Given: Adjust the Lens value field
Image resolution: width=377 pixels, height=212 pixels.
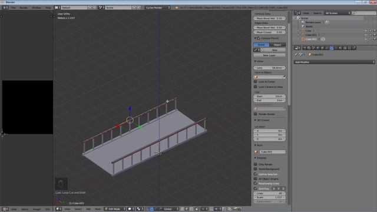Looking at the screenshot, I should click(x=269, y=68).
